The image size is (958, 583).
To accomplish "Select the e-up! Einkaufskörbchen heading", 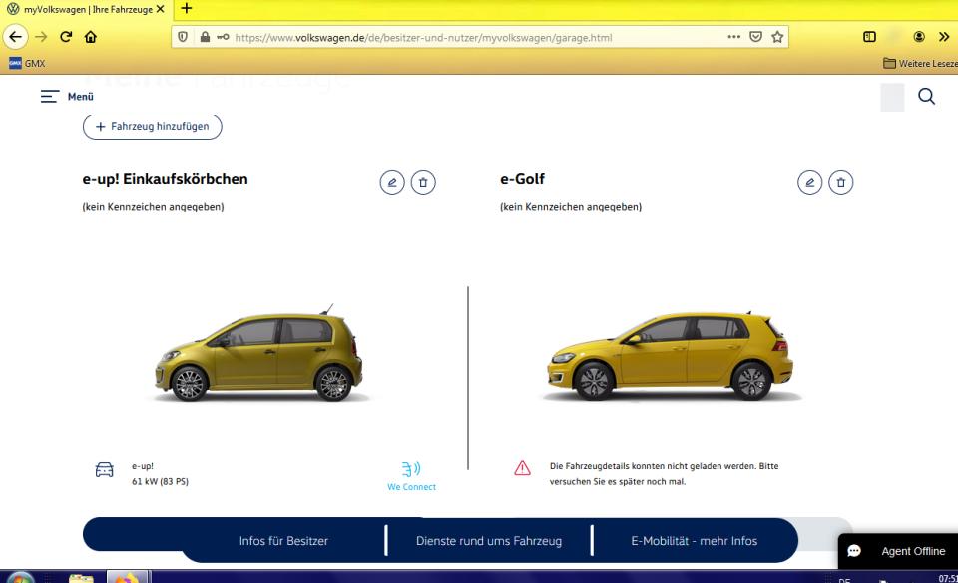I will click(165, 179).
